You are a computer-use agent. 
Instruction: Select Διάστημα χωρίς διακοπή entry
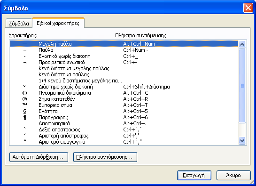pos(124,87)
